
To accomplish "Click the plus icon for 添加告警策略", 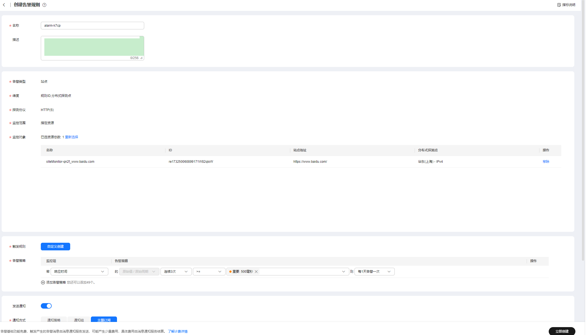I will pyautogui.click(x=43, y=282).
